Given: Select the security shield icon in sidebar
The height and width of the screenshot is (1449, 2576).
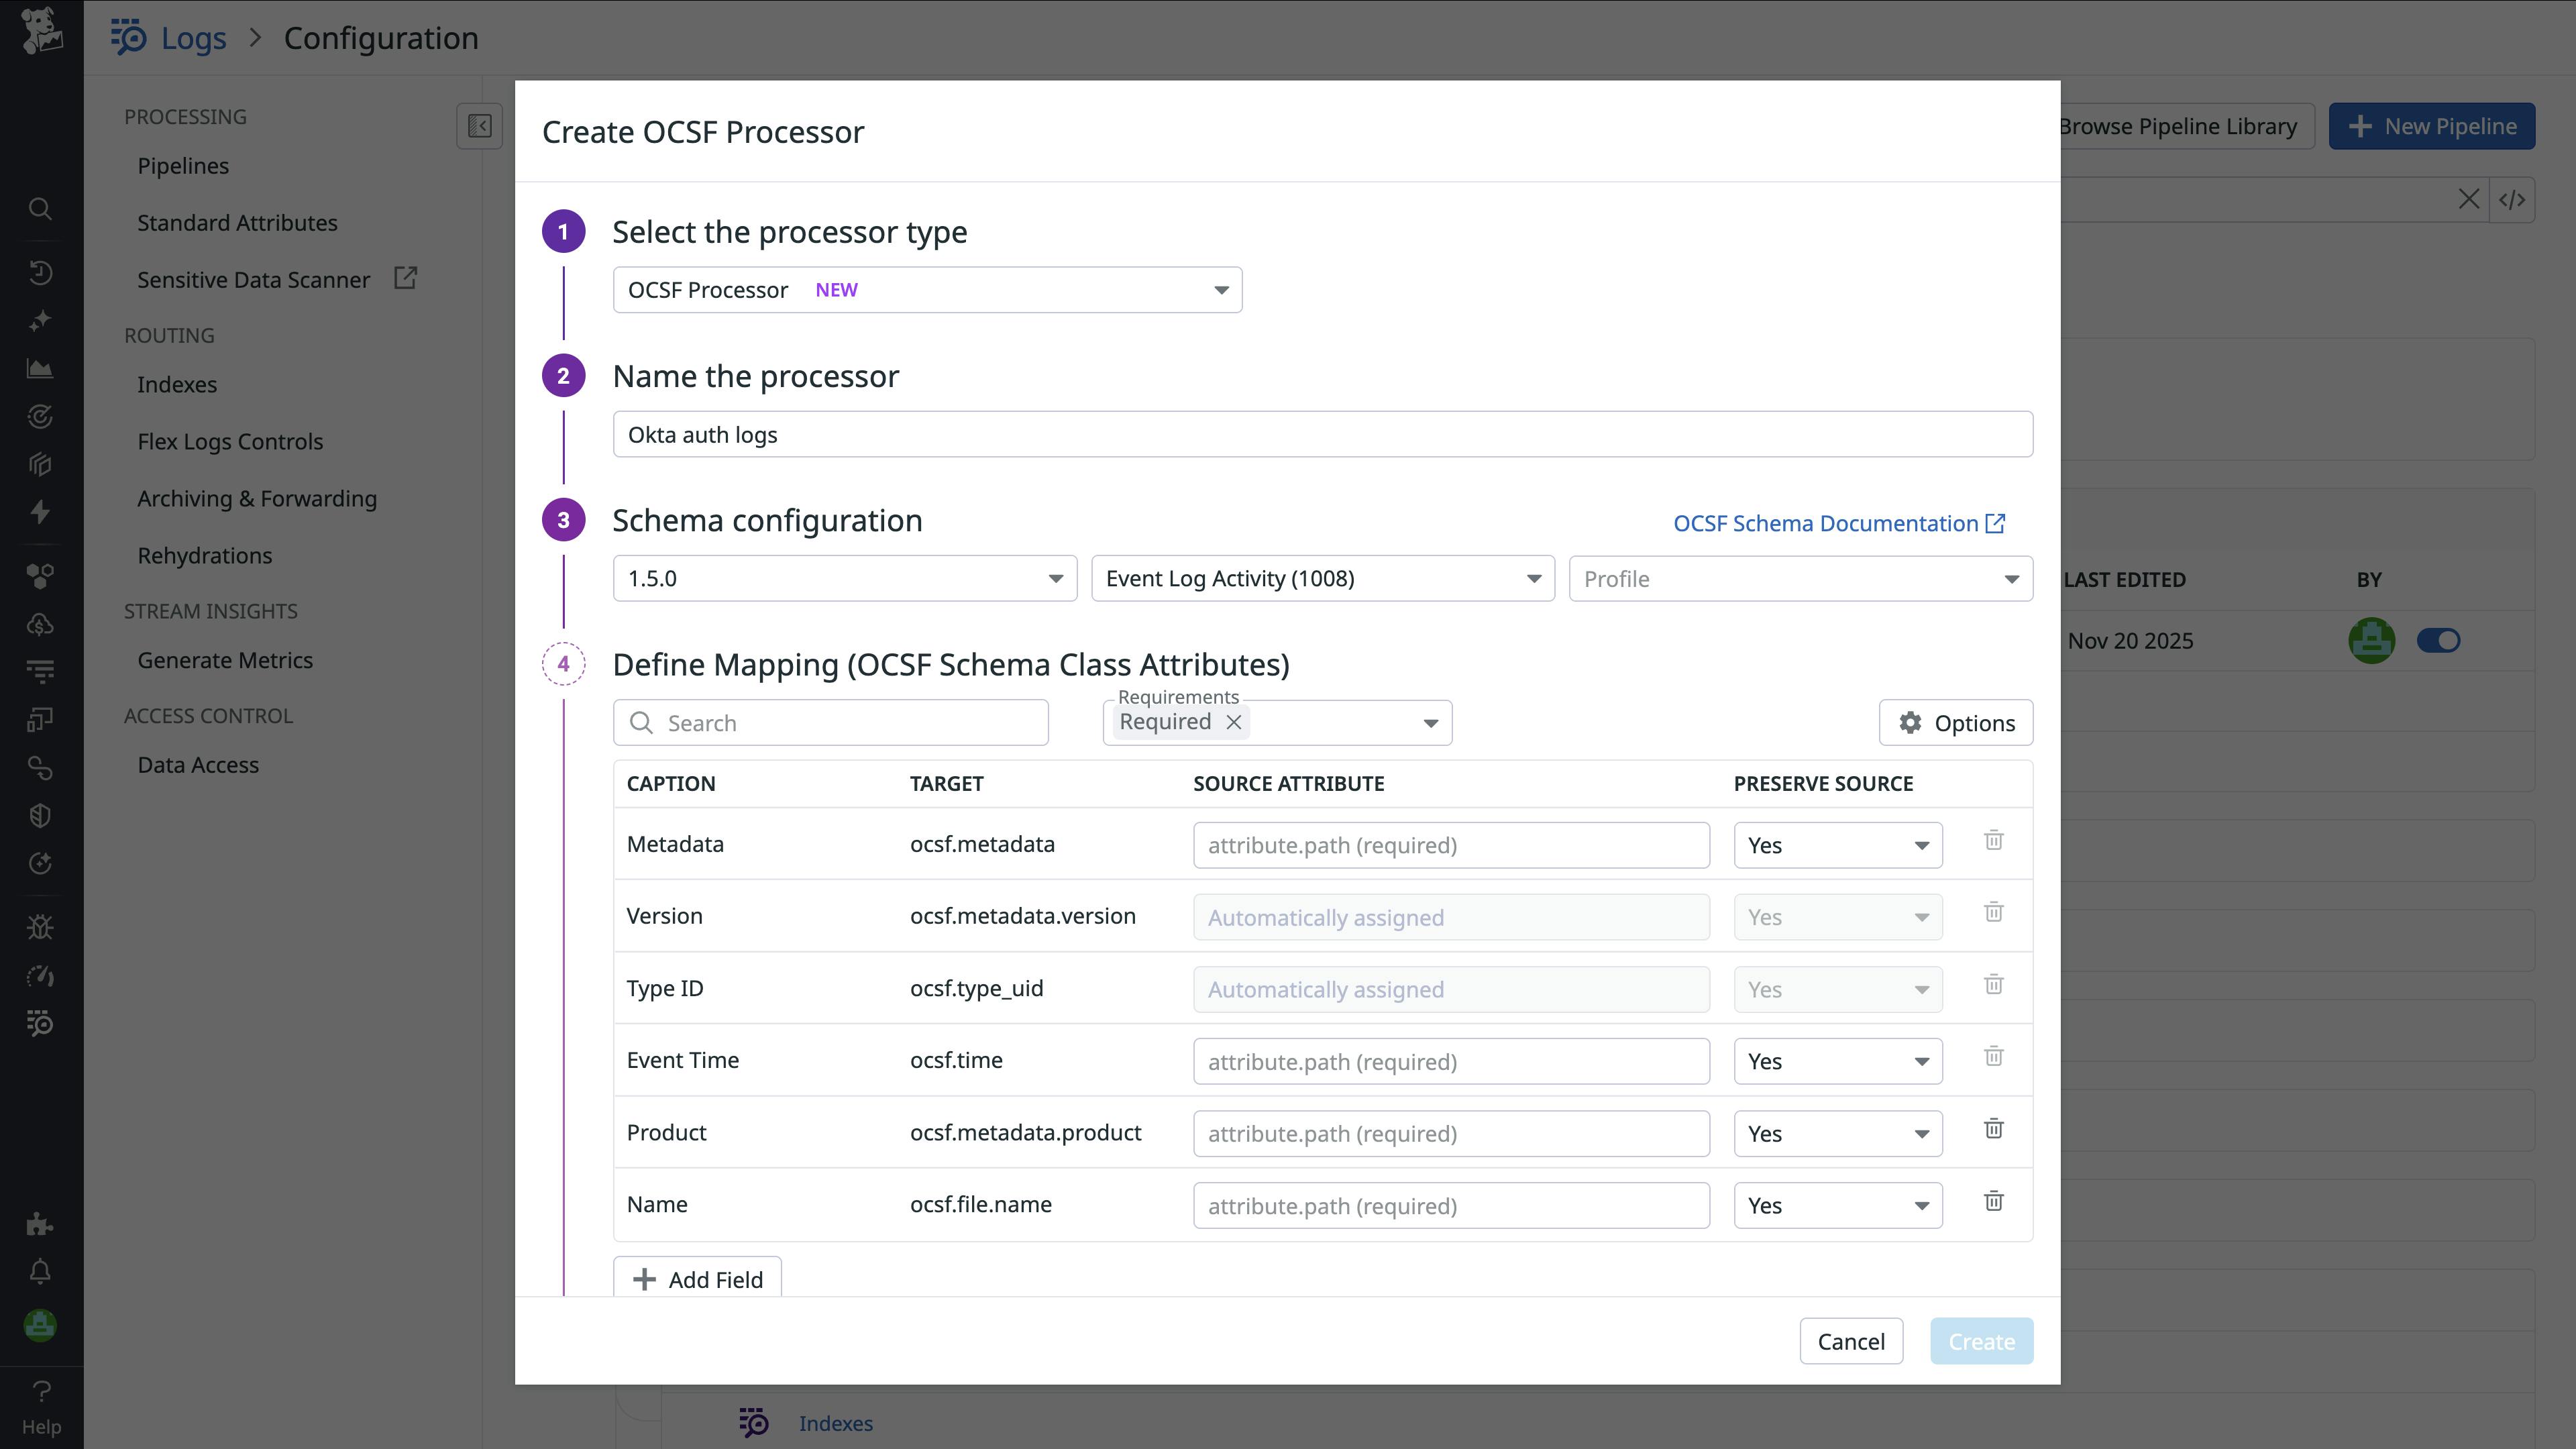Looking at the screenshot, I should tap(40, 815).
